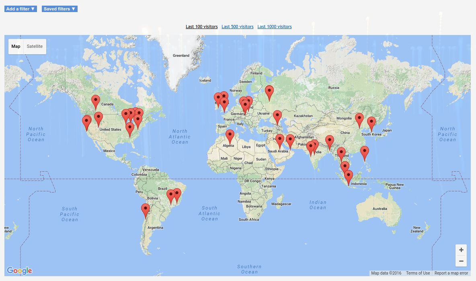
Task: Click the zoom in plus button
Action: click(x=461, y=250)
